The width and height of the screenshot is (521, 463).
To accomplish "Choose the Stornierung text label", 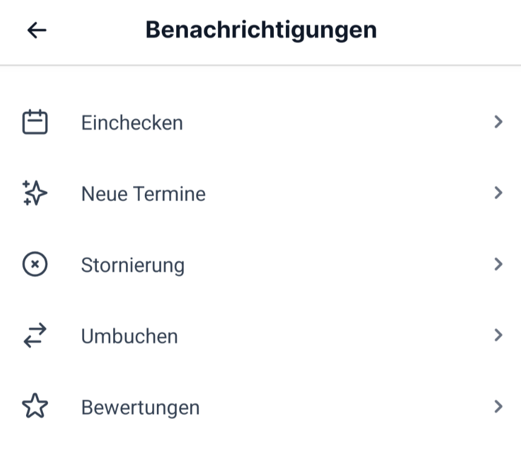I will point(133,266).
